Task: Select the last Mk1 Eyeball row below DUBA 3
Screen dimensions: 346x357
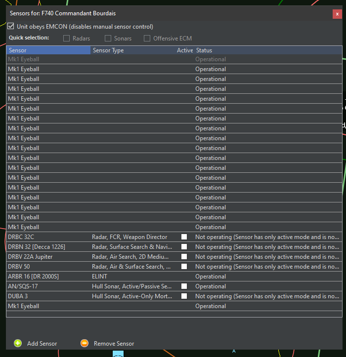Action: 174,306
